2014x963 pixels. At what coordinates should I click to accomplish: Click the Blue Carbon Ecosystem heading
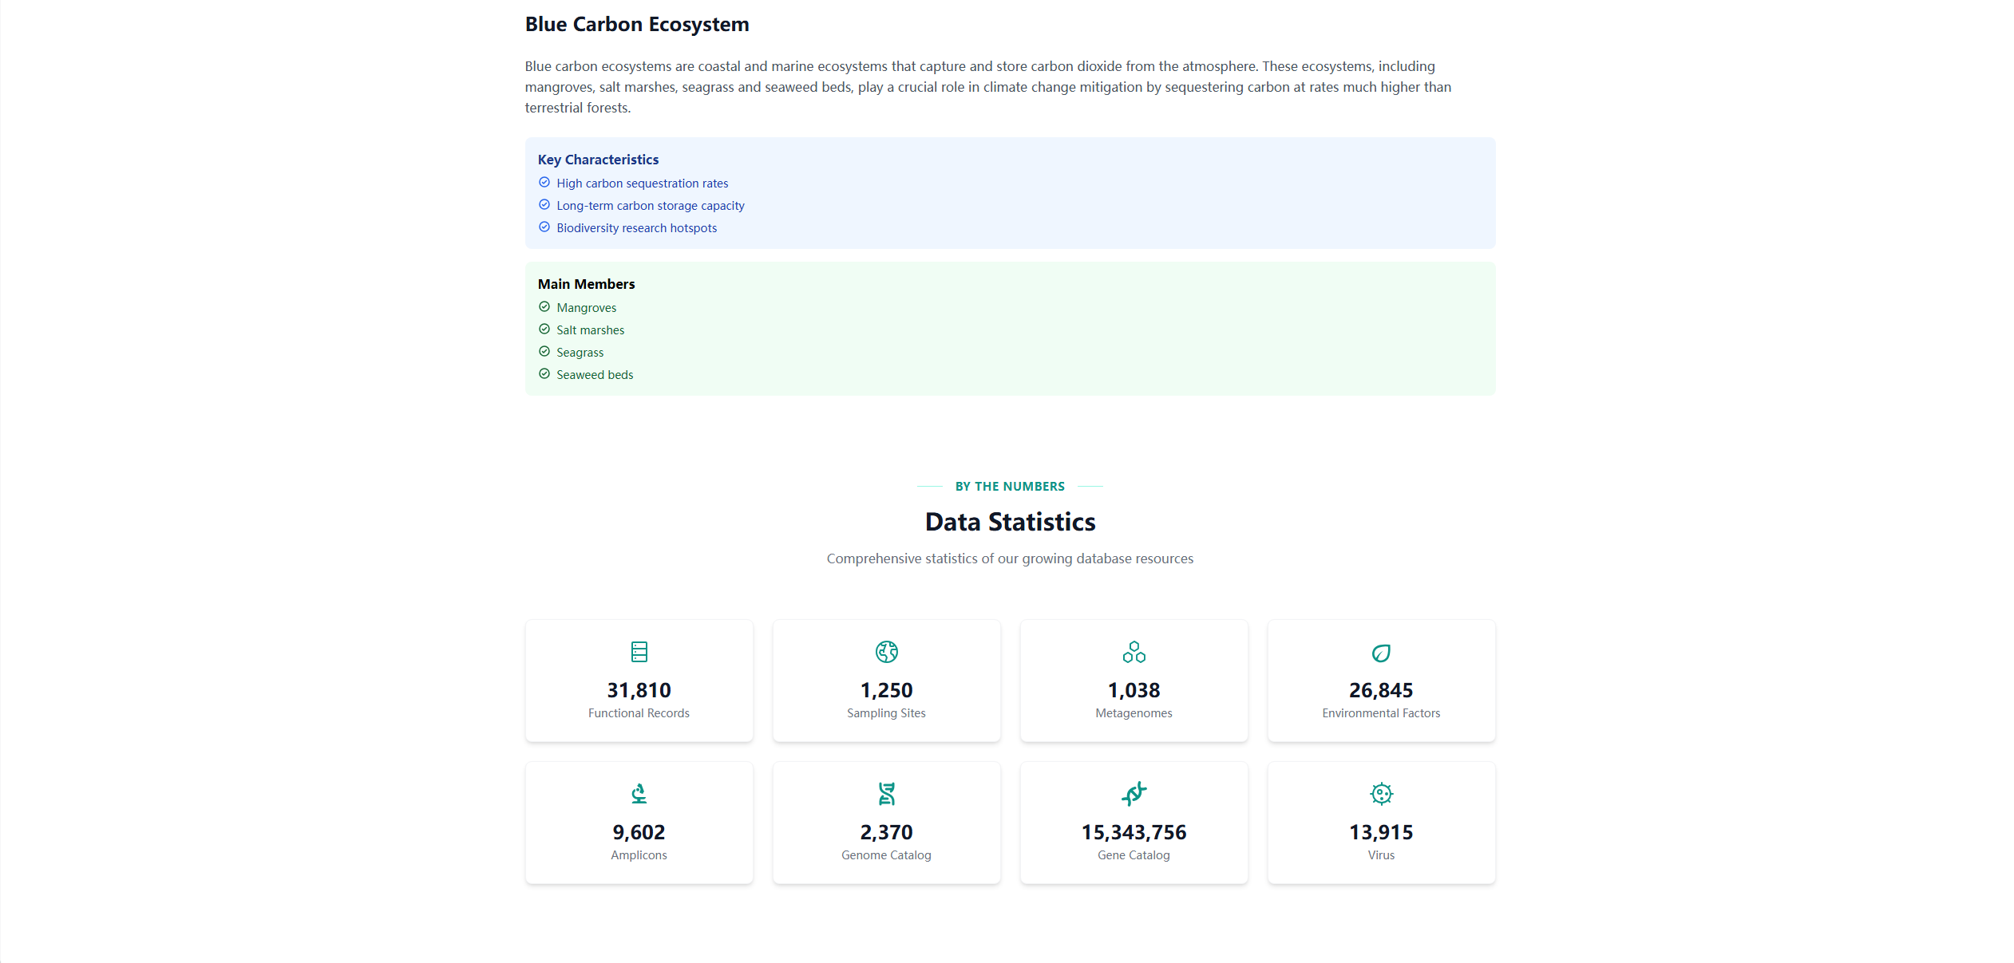pyautogui.click(x=637, y=25)
